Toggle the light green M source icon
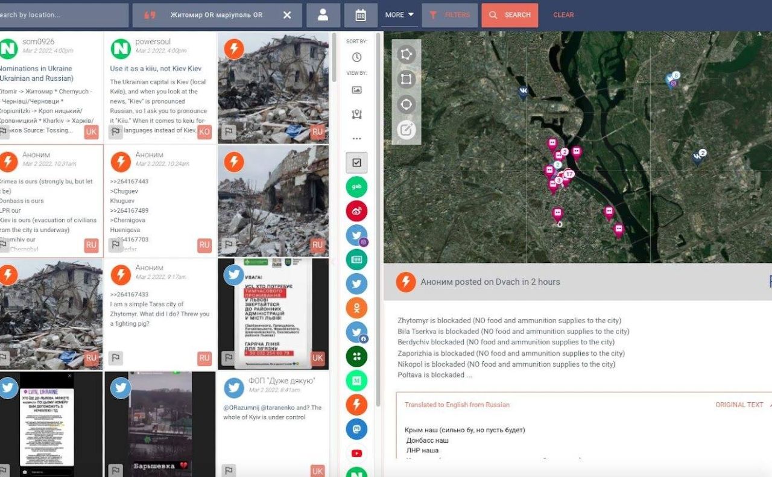The height and width of the screenshot is (477, 772). (x=356, y=381)
